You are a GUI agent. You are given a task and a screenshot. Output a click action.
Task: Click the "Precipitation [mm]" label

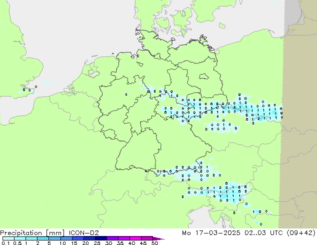[32, 233]
